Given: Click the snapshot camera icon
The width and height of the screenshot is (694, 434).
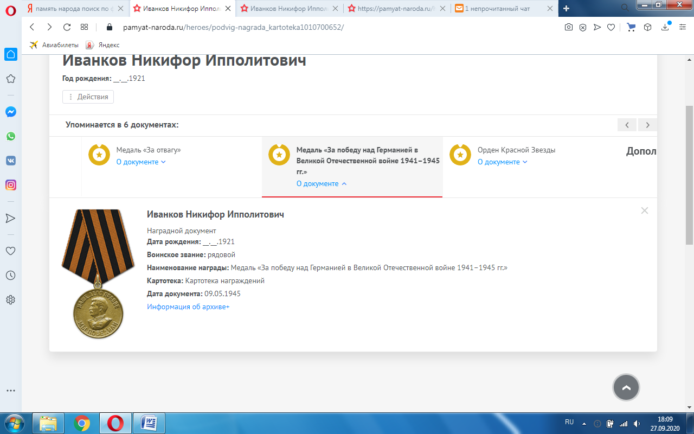Looking at the screenshot, I should tap(568, 27).
